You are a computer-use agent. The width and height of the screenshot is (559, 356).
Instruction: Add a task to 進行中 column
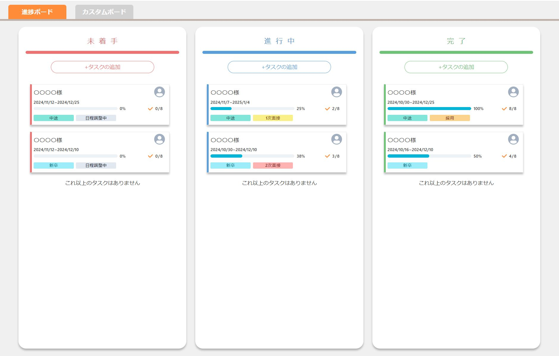(x=279, y=67)
